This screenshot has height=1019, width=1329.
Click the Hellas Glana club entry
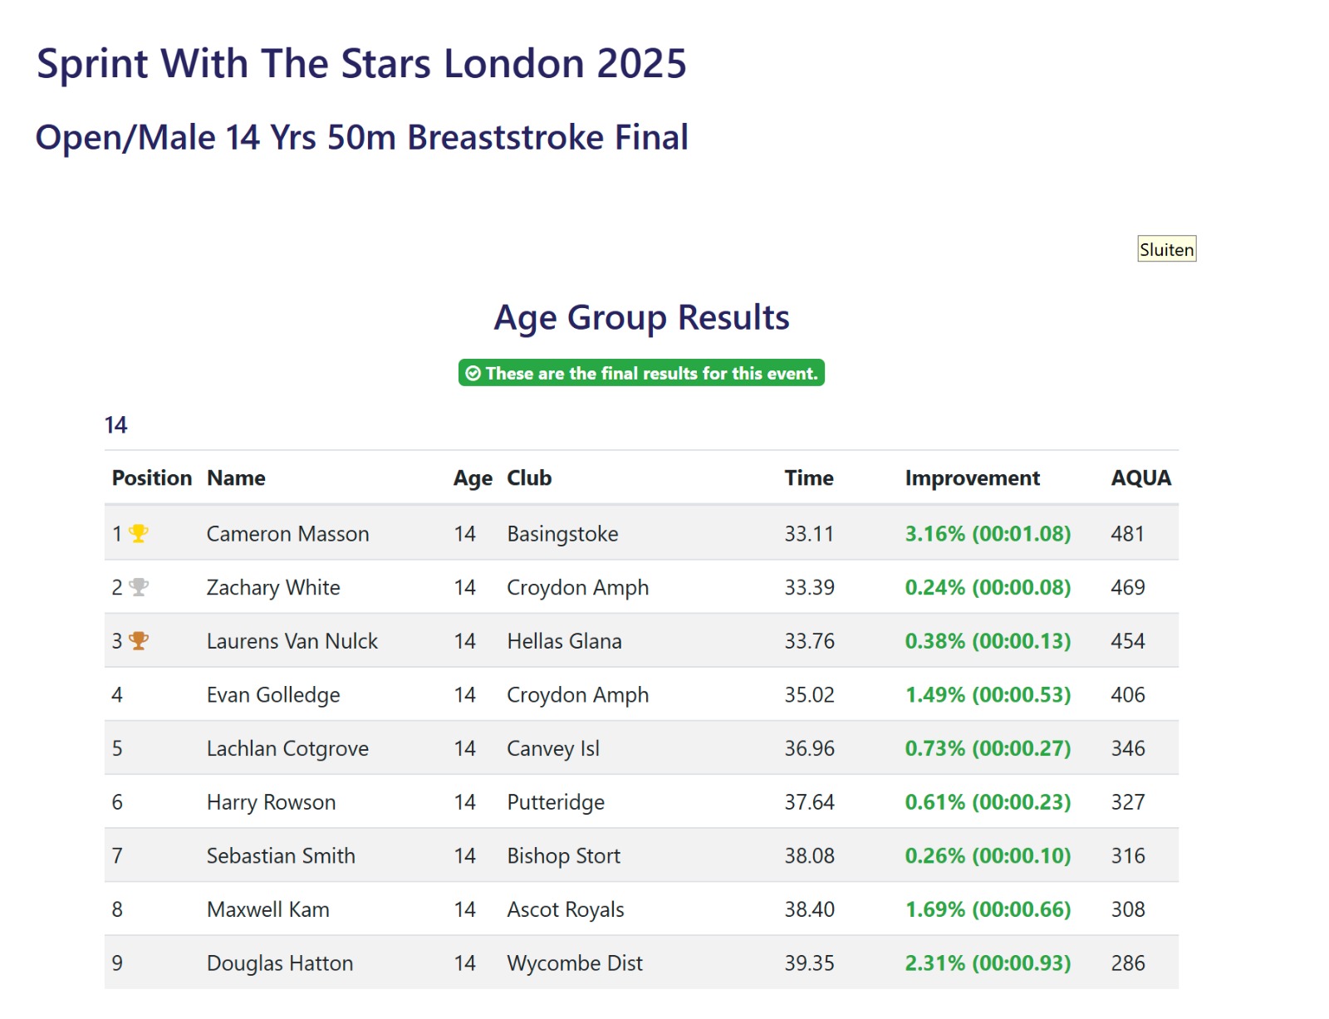[x=564, y=641]
